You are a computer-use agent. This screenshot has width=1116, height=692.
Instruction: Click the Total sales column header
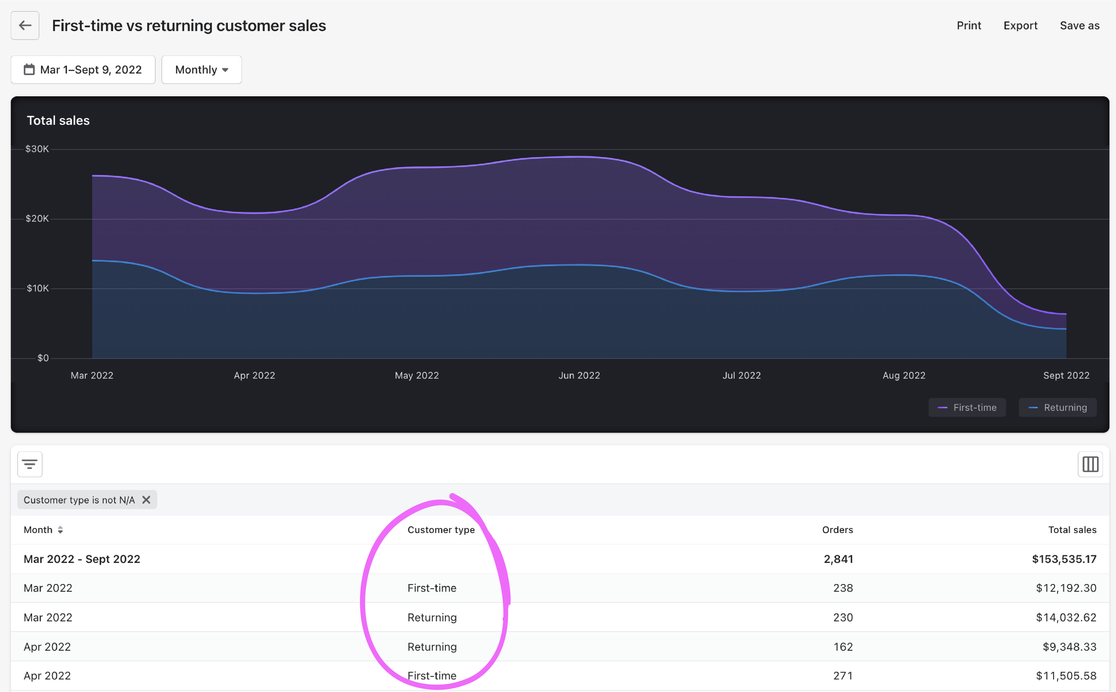(x=1072, y=530)
